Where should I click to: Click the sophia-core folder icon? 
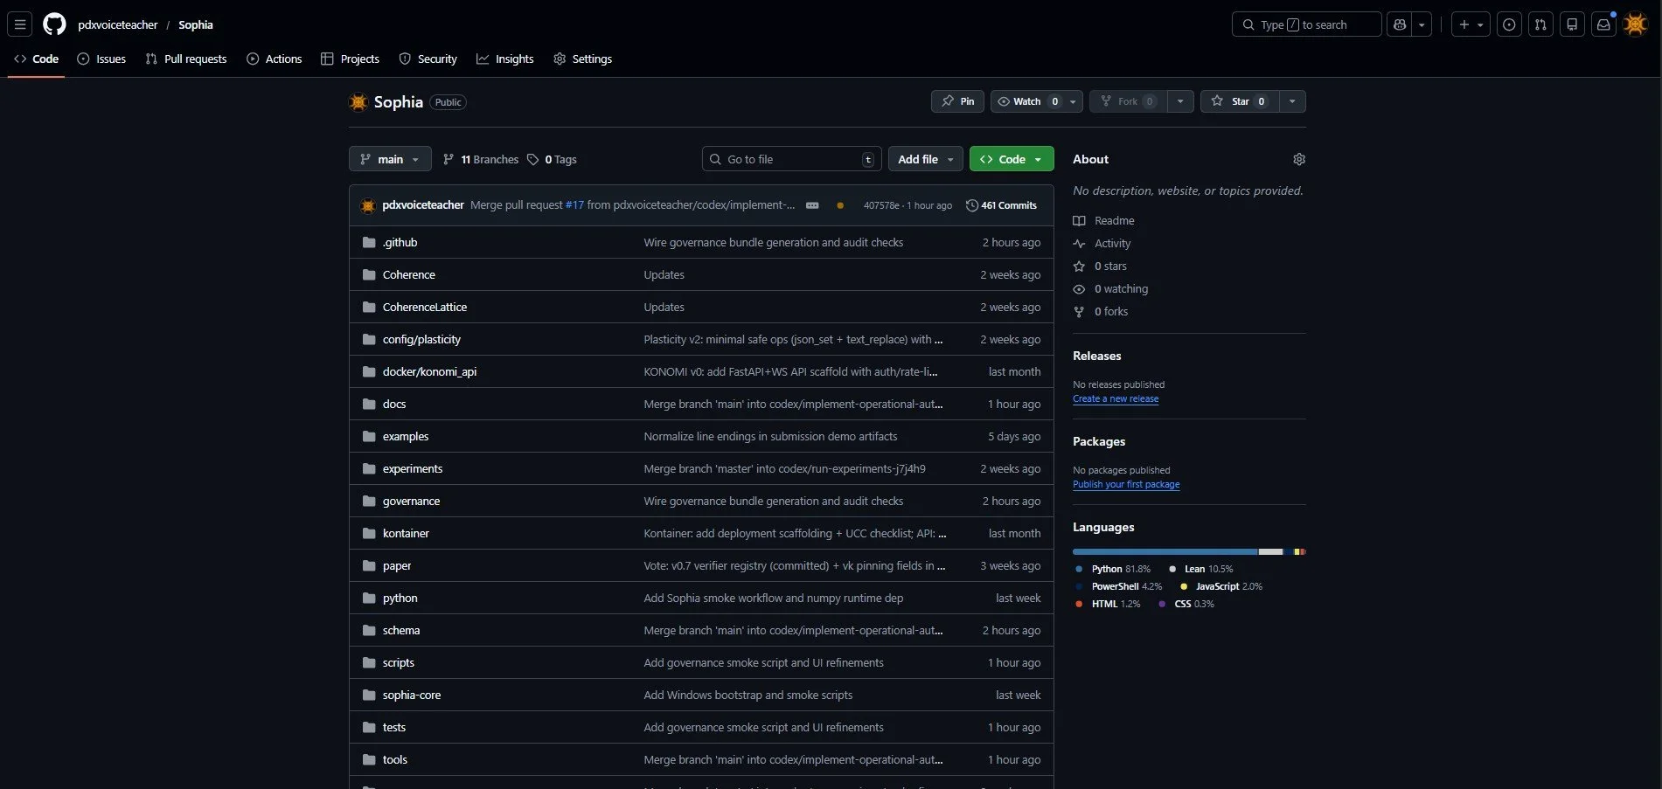[x=369, y=695]
